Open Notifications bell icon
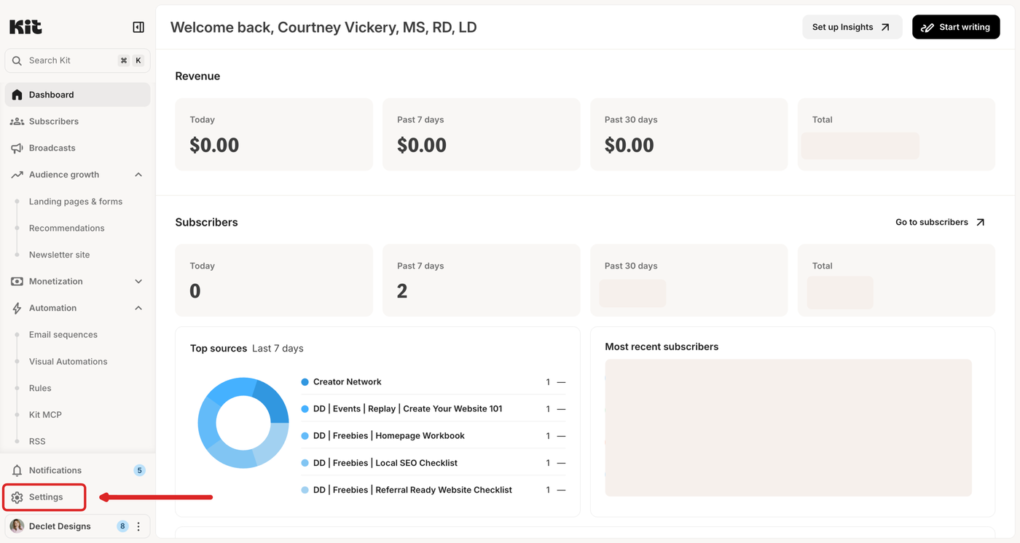 click(17, 470)
